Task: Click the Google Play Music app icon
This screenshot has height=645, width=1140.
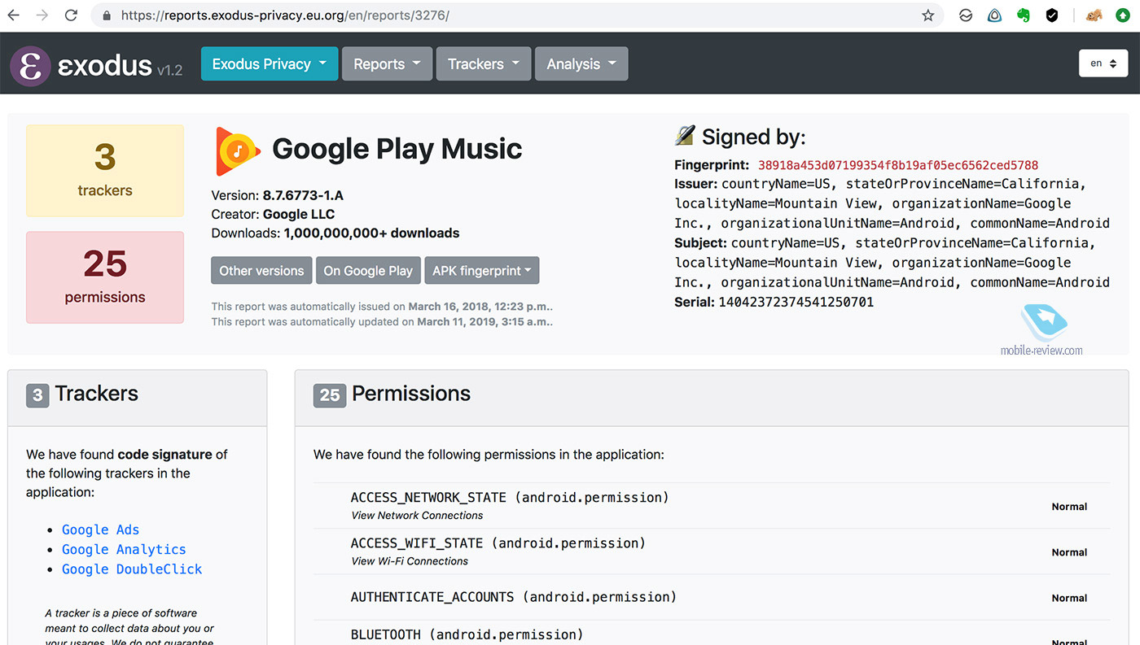Action: pos(238,151)
